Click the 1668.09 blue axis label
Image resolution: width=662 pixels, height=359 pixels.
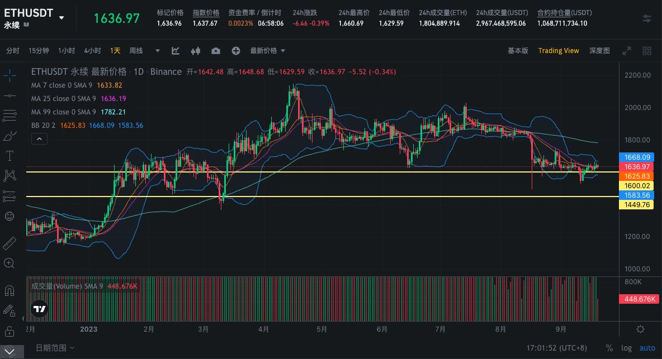[x=637, y=157]
